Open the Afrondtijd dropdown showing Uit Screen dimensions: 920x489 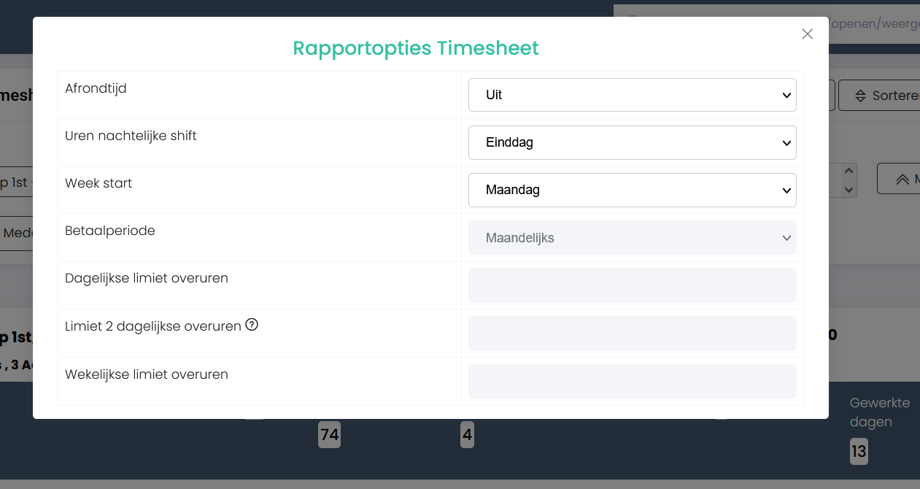[x=632, y=95]
